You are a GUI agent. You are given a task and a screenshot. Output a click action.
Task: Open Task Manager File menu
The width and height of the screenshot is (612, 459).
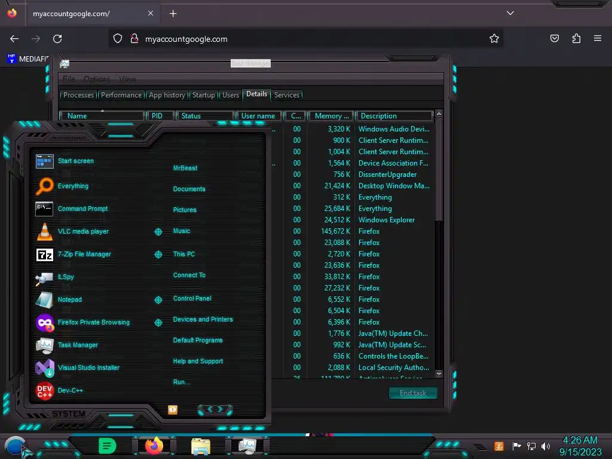[69, 79]
